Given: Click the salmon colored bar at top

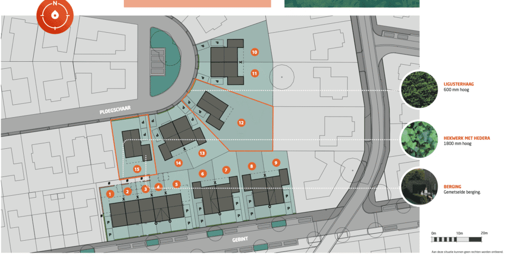Looking at the screenshot, I should tap(197, 3).
